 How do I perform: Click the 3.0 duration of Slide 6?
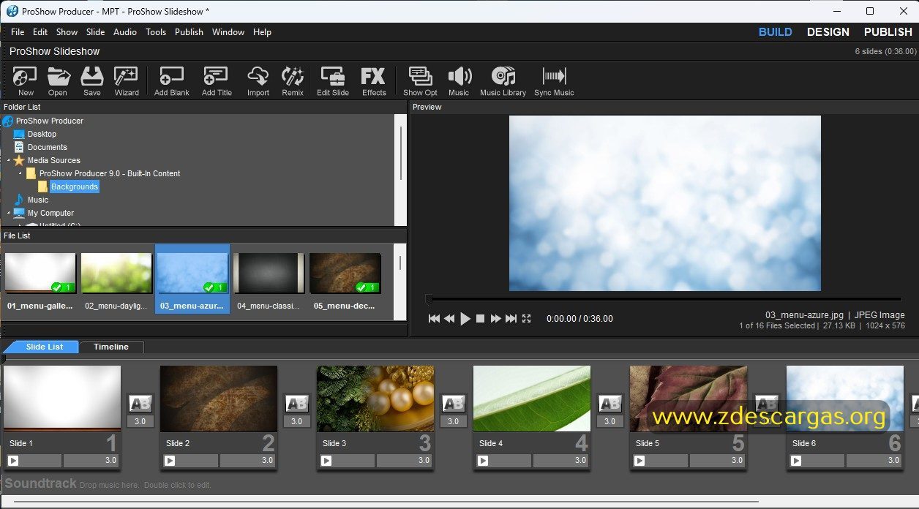874,461
